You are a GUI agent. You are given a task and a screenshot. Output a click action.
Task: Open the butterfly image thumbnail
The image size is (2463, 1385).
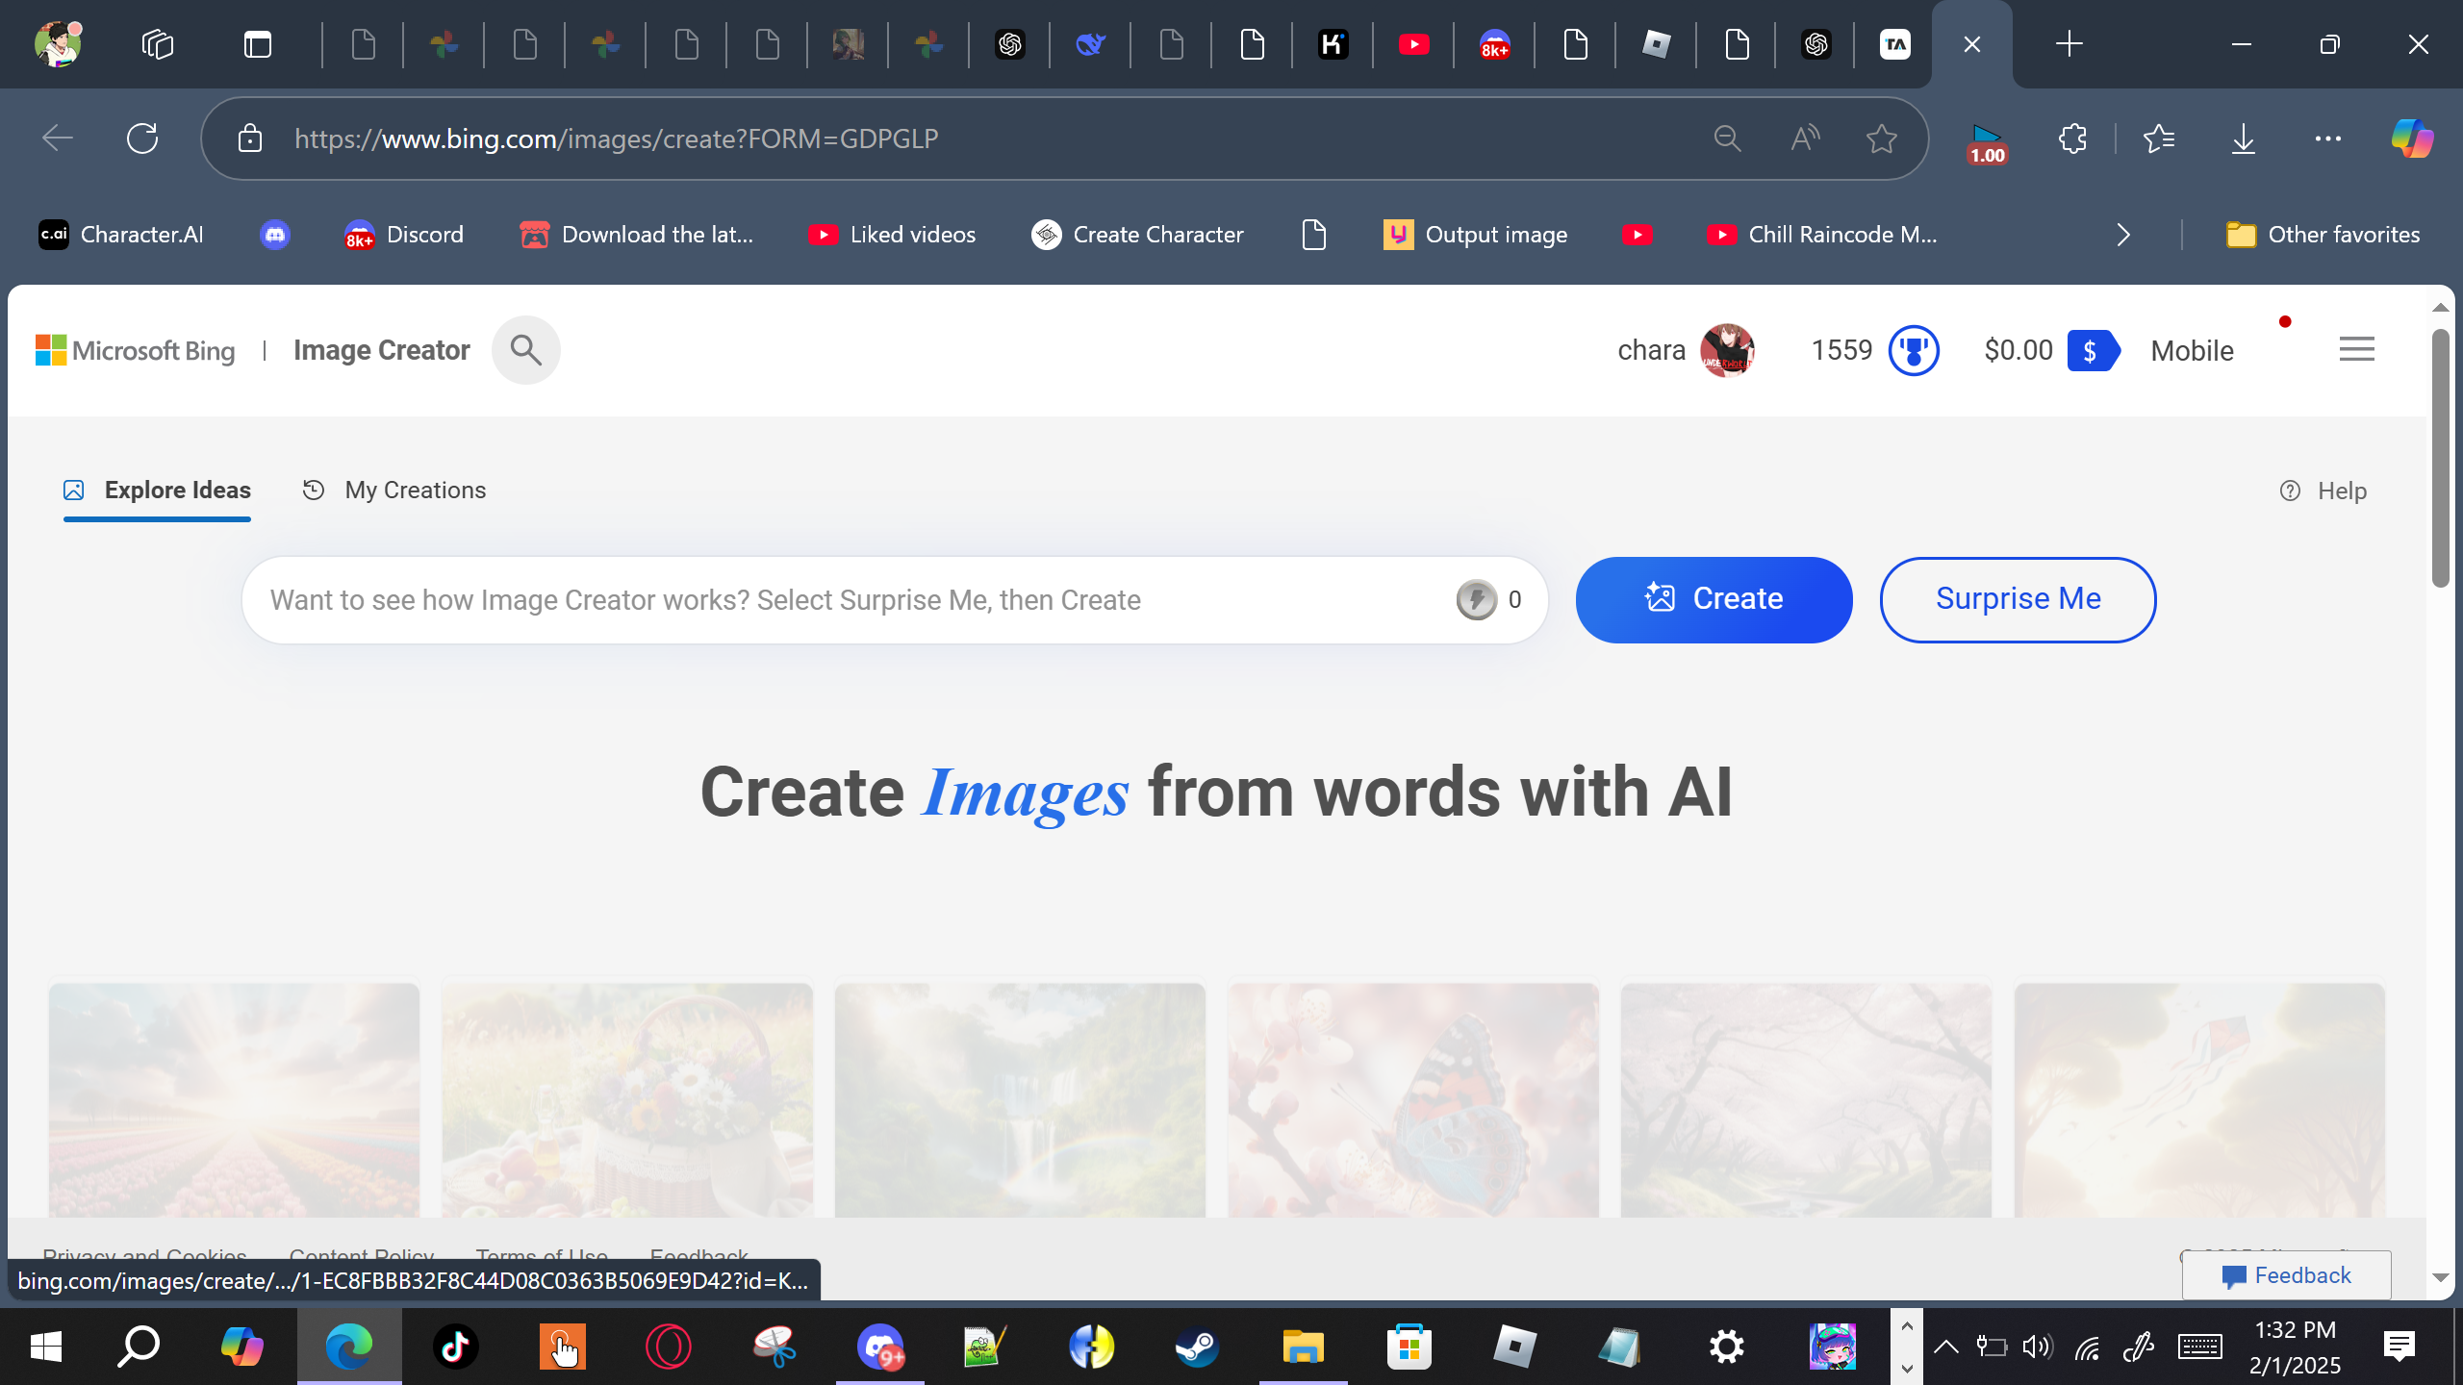pyautogui.click(x=1412, y=1098)
